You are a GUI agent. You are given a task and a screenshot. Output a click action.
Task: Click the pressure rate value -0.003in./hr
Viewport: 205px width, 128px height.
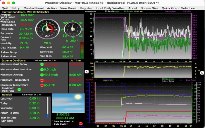[26, 38]
